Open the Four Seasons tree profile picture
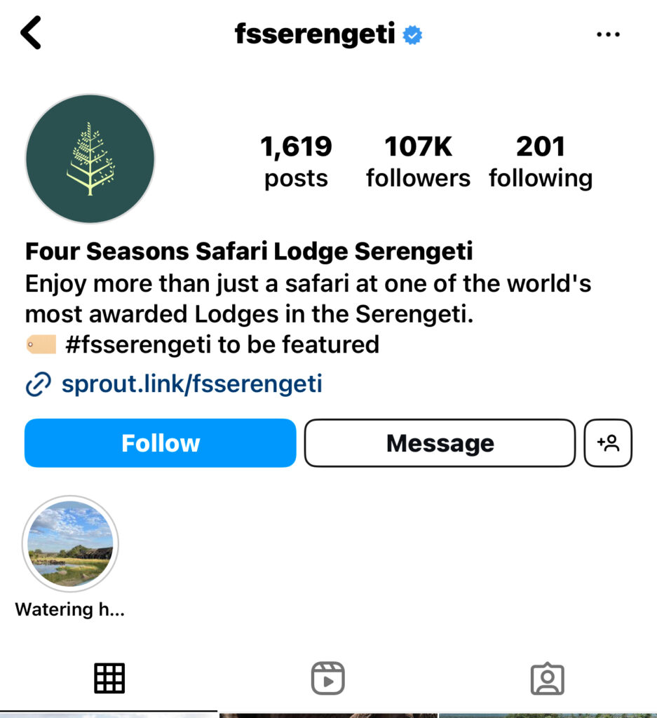The width and height of the screenshot is (657, 718). point(90,158)
